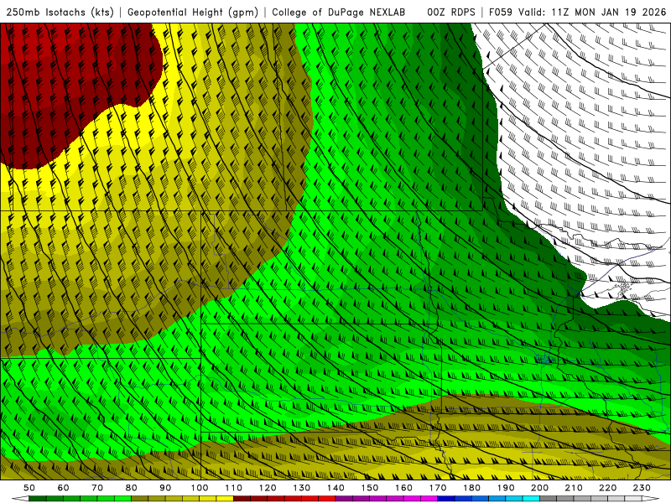Screen dimensions: 671x503
Task: Select the 90 label on the colorbar
Action: 165,488
